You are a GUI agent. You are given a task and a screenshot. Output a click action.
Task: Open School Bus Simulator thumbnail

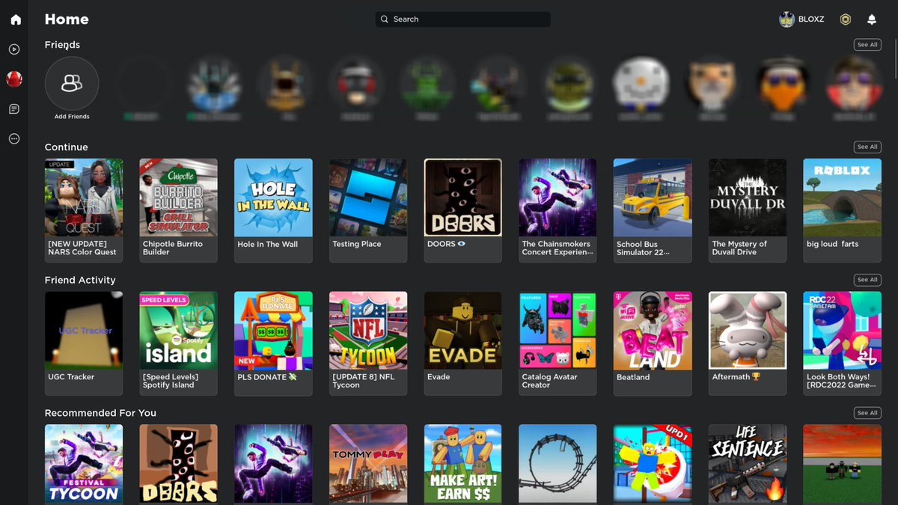coord(653,198)
